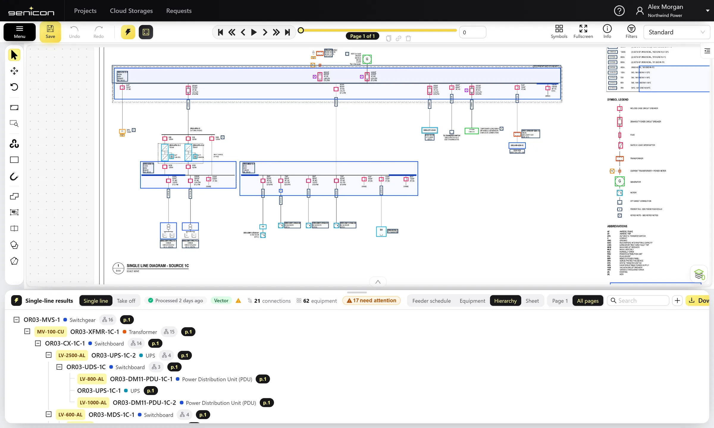Collapse the OR03-XFMR-1C-1 transformer node
714x428 pixels.
[x=27, y=331]
